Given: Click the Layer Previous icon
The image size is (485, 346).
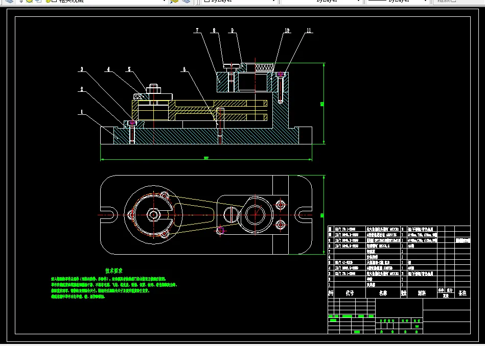Looking at the screenshot, I should click(187, 1).
